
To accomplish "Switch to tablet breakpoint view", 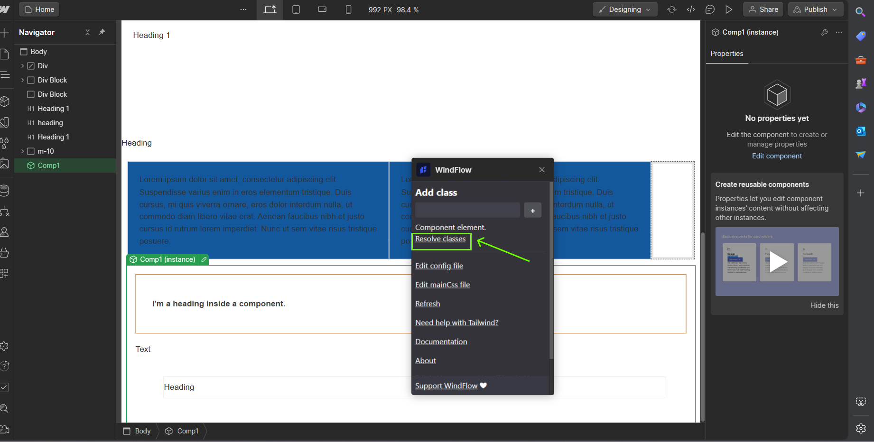I will (296, 9).
